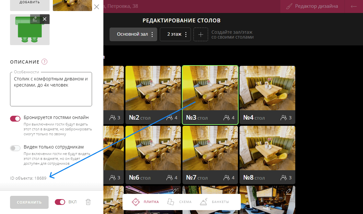
Task: Click the plus icon to add hall
Action: coord(201,34)
